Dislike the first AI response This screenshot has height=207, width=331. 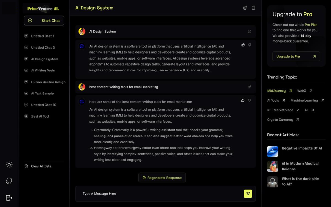[250, 45]
